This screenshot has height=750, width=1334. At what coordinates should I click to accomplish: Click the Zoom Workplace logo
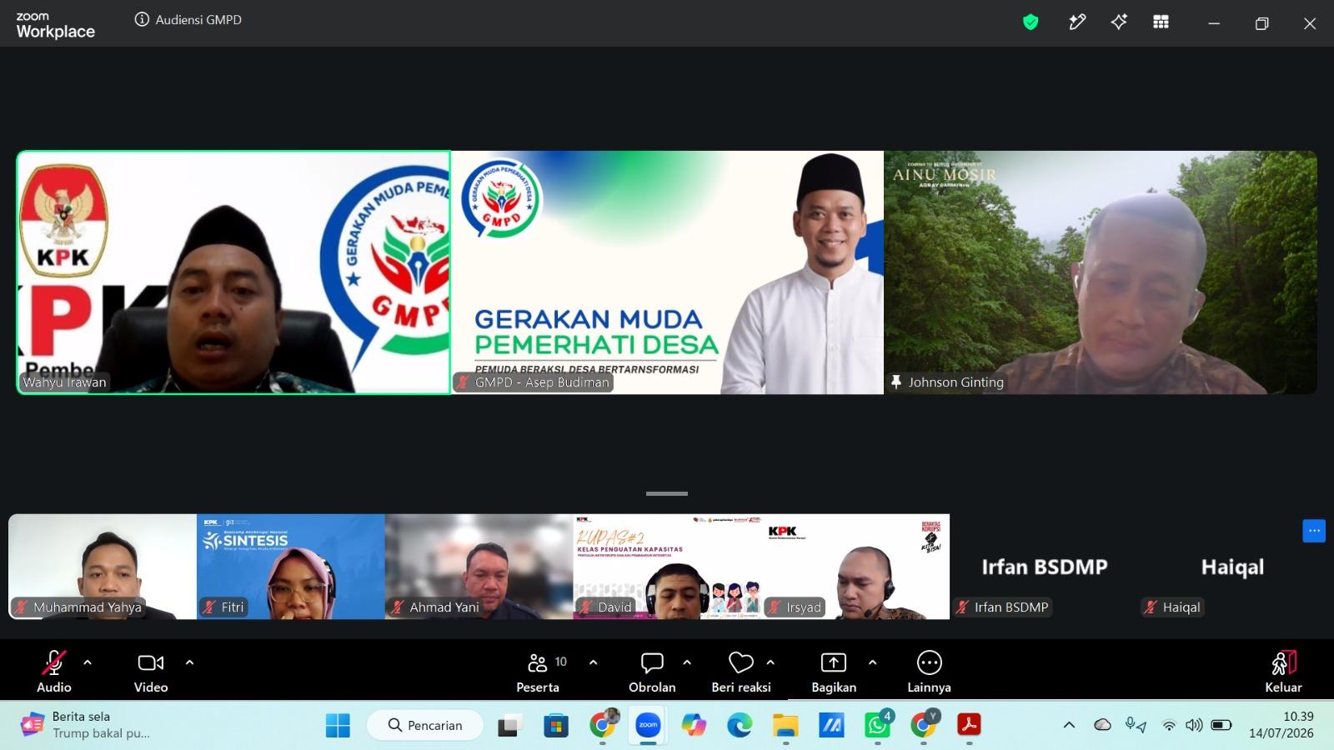pyautogui.click(x=55, y=26)
